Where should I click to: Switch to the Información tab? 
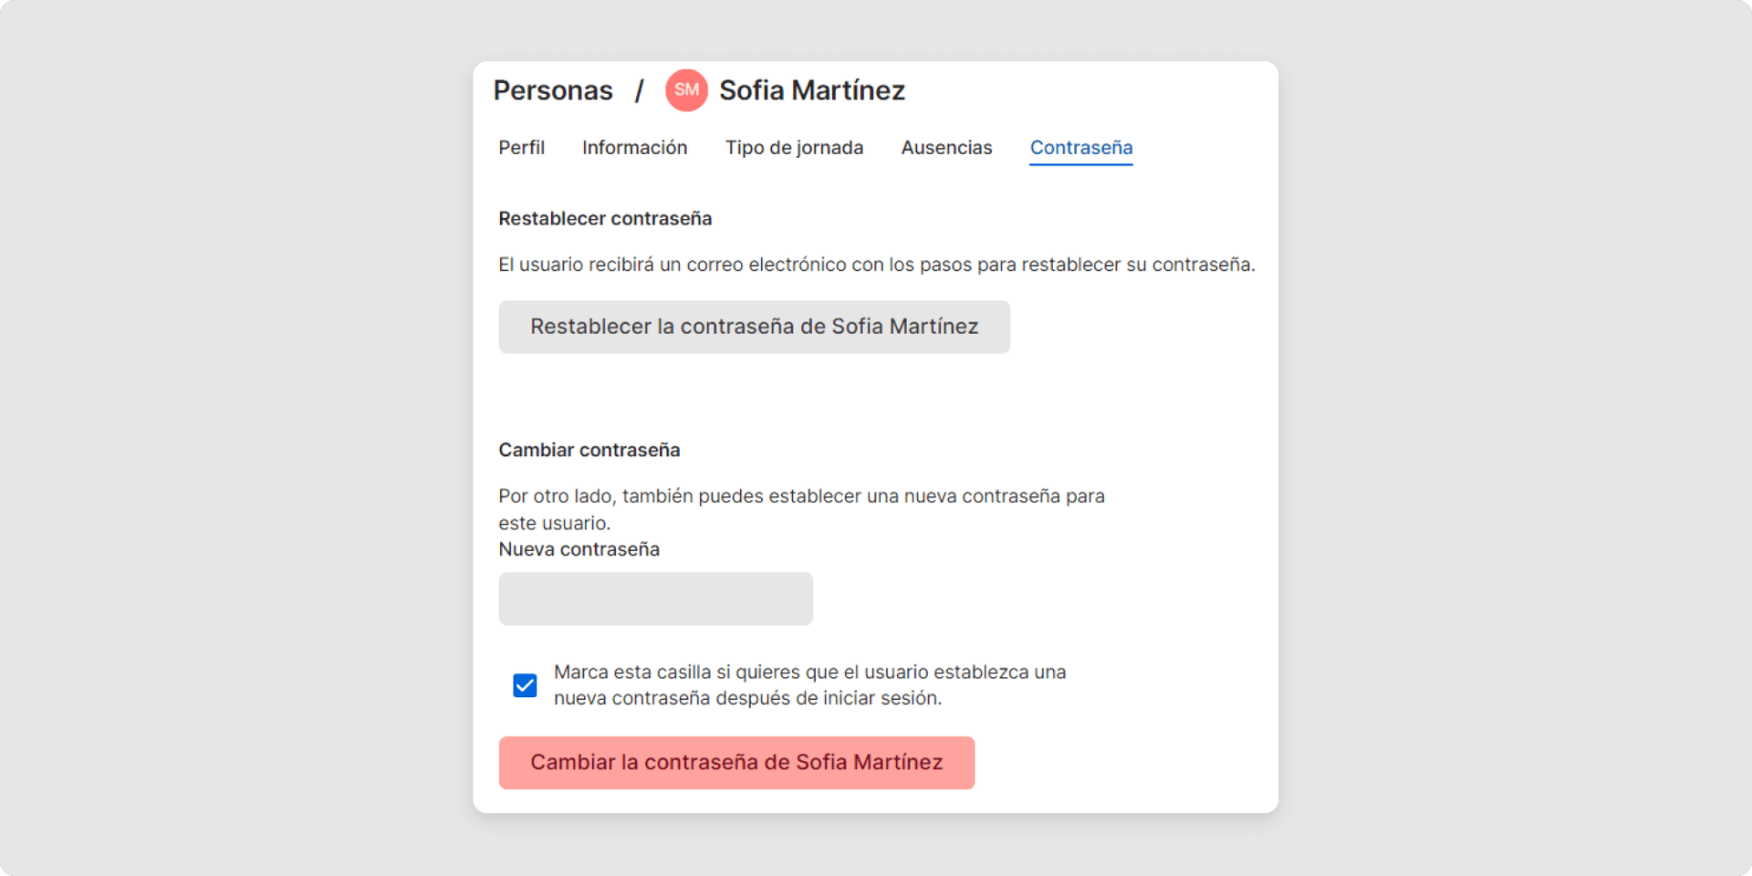634,147
